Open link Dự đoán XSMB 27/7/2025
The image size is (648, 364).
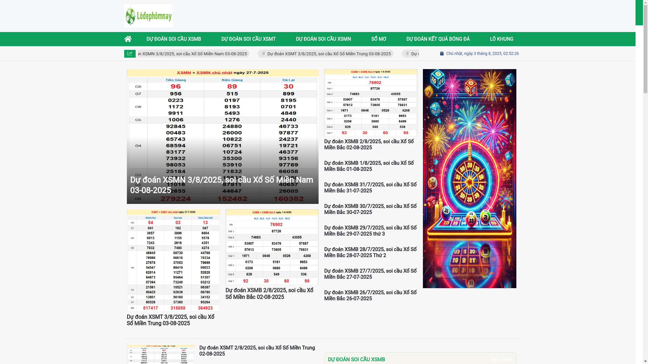370,274
